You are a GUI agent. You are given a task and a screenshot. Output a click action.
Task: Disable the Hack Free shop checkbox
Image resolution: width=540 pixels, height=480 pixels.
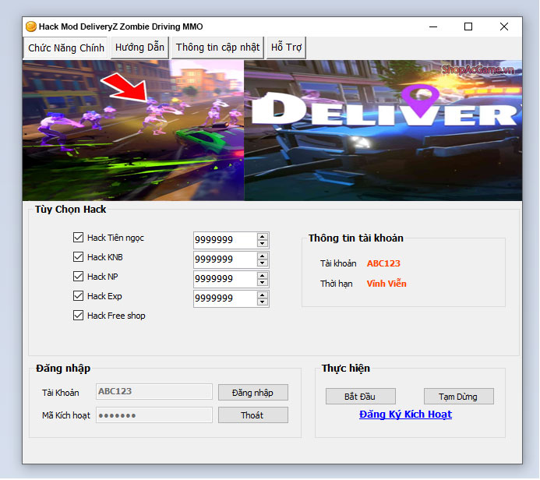78,316
